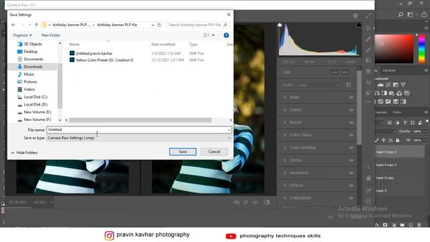Open Camera Raw preferences gear icon
This screenshot has height=242, width=430.
pos(355,16)
